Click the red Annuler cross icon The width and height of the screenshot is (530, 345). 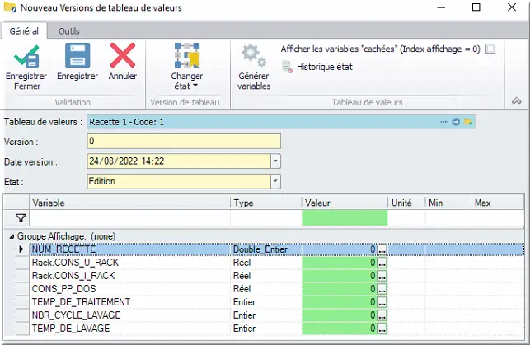[123, 56]
